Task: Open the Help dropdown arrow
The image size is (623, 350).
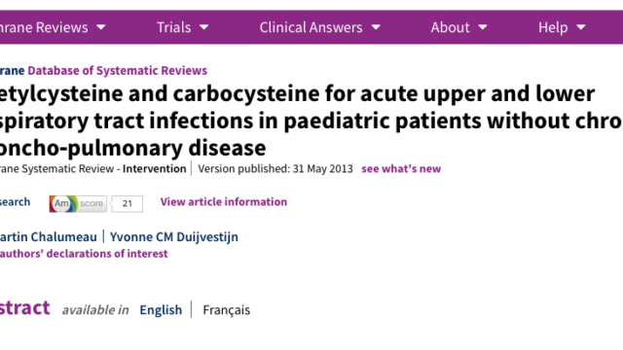Action: click(581, 27)
